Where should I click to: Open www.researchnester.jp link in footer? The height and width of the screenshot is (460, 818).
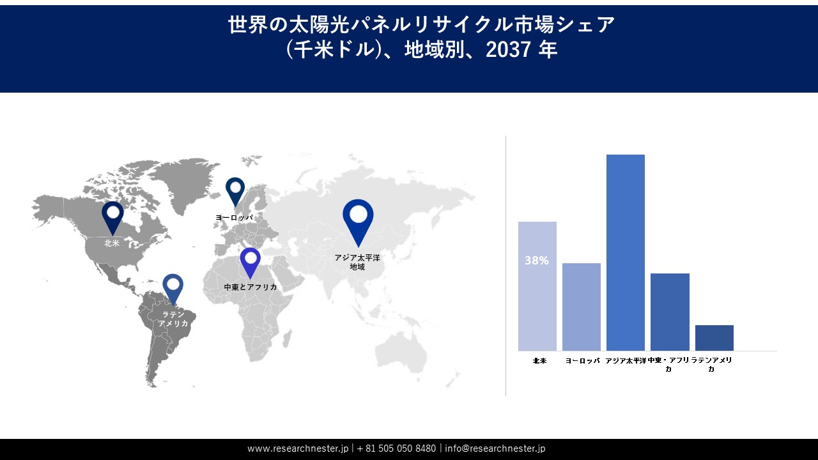[298, 448]
